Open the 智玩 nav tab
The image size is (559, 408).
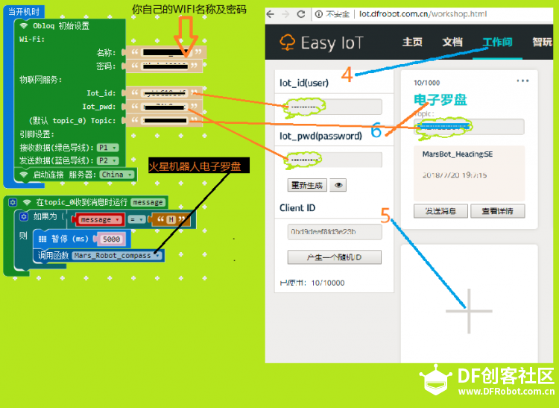[x=542, y=43]
